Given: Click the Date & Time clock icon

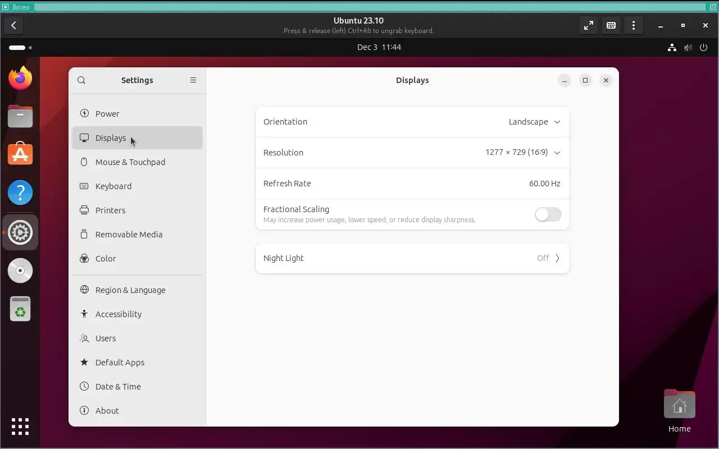Looking at the screenshot, I should pos(84,386).
